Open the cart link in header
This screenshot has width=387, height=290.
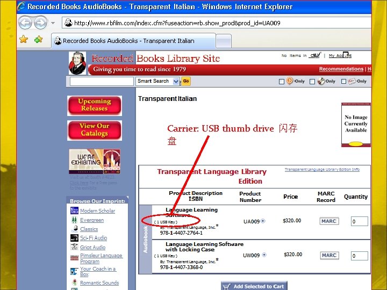click(314, 55)
